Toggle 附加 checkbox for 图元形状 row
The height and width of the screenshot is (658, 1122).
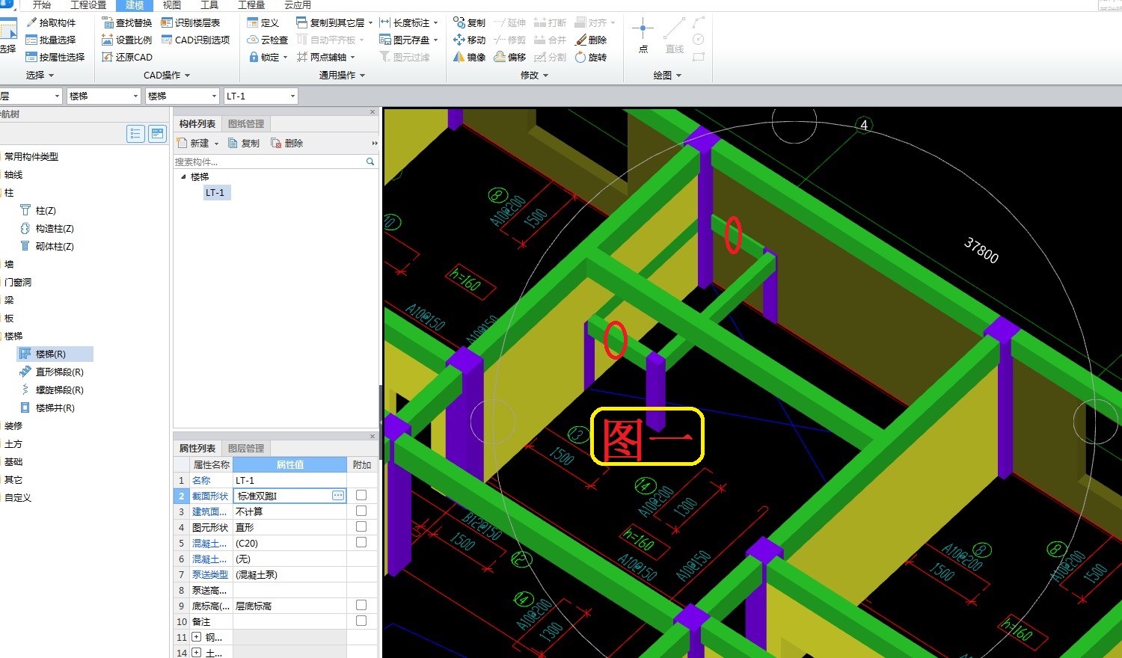click(361, 526)
